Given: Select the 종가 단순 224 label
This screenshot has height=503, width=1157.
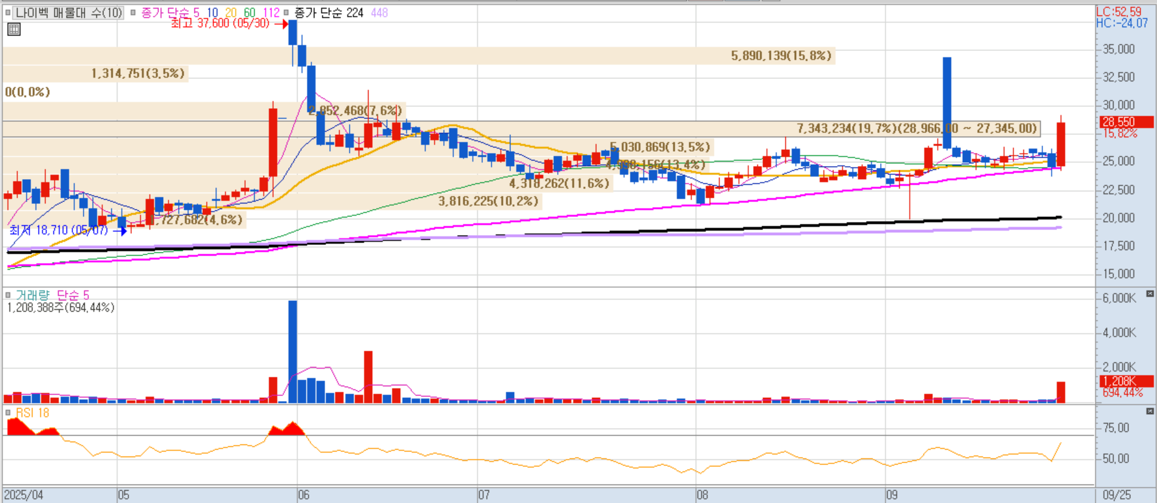Looking at the screenshot, I should pyautogui.click(x=329, y=12).
